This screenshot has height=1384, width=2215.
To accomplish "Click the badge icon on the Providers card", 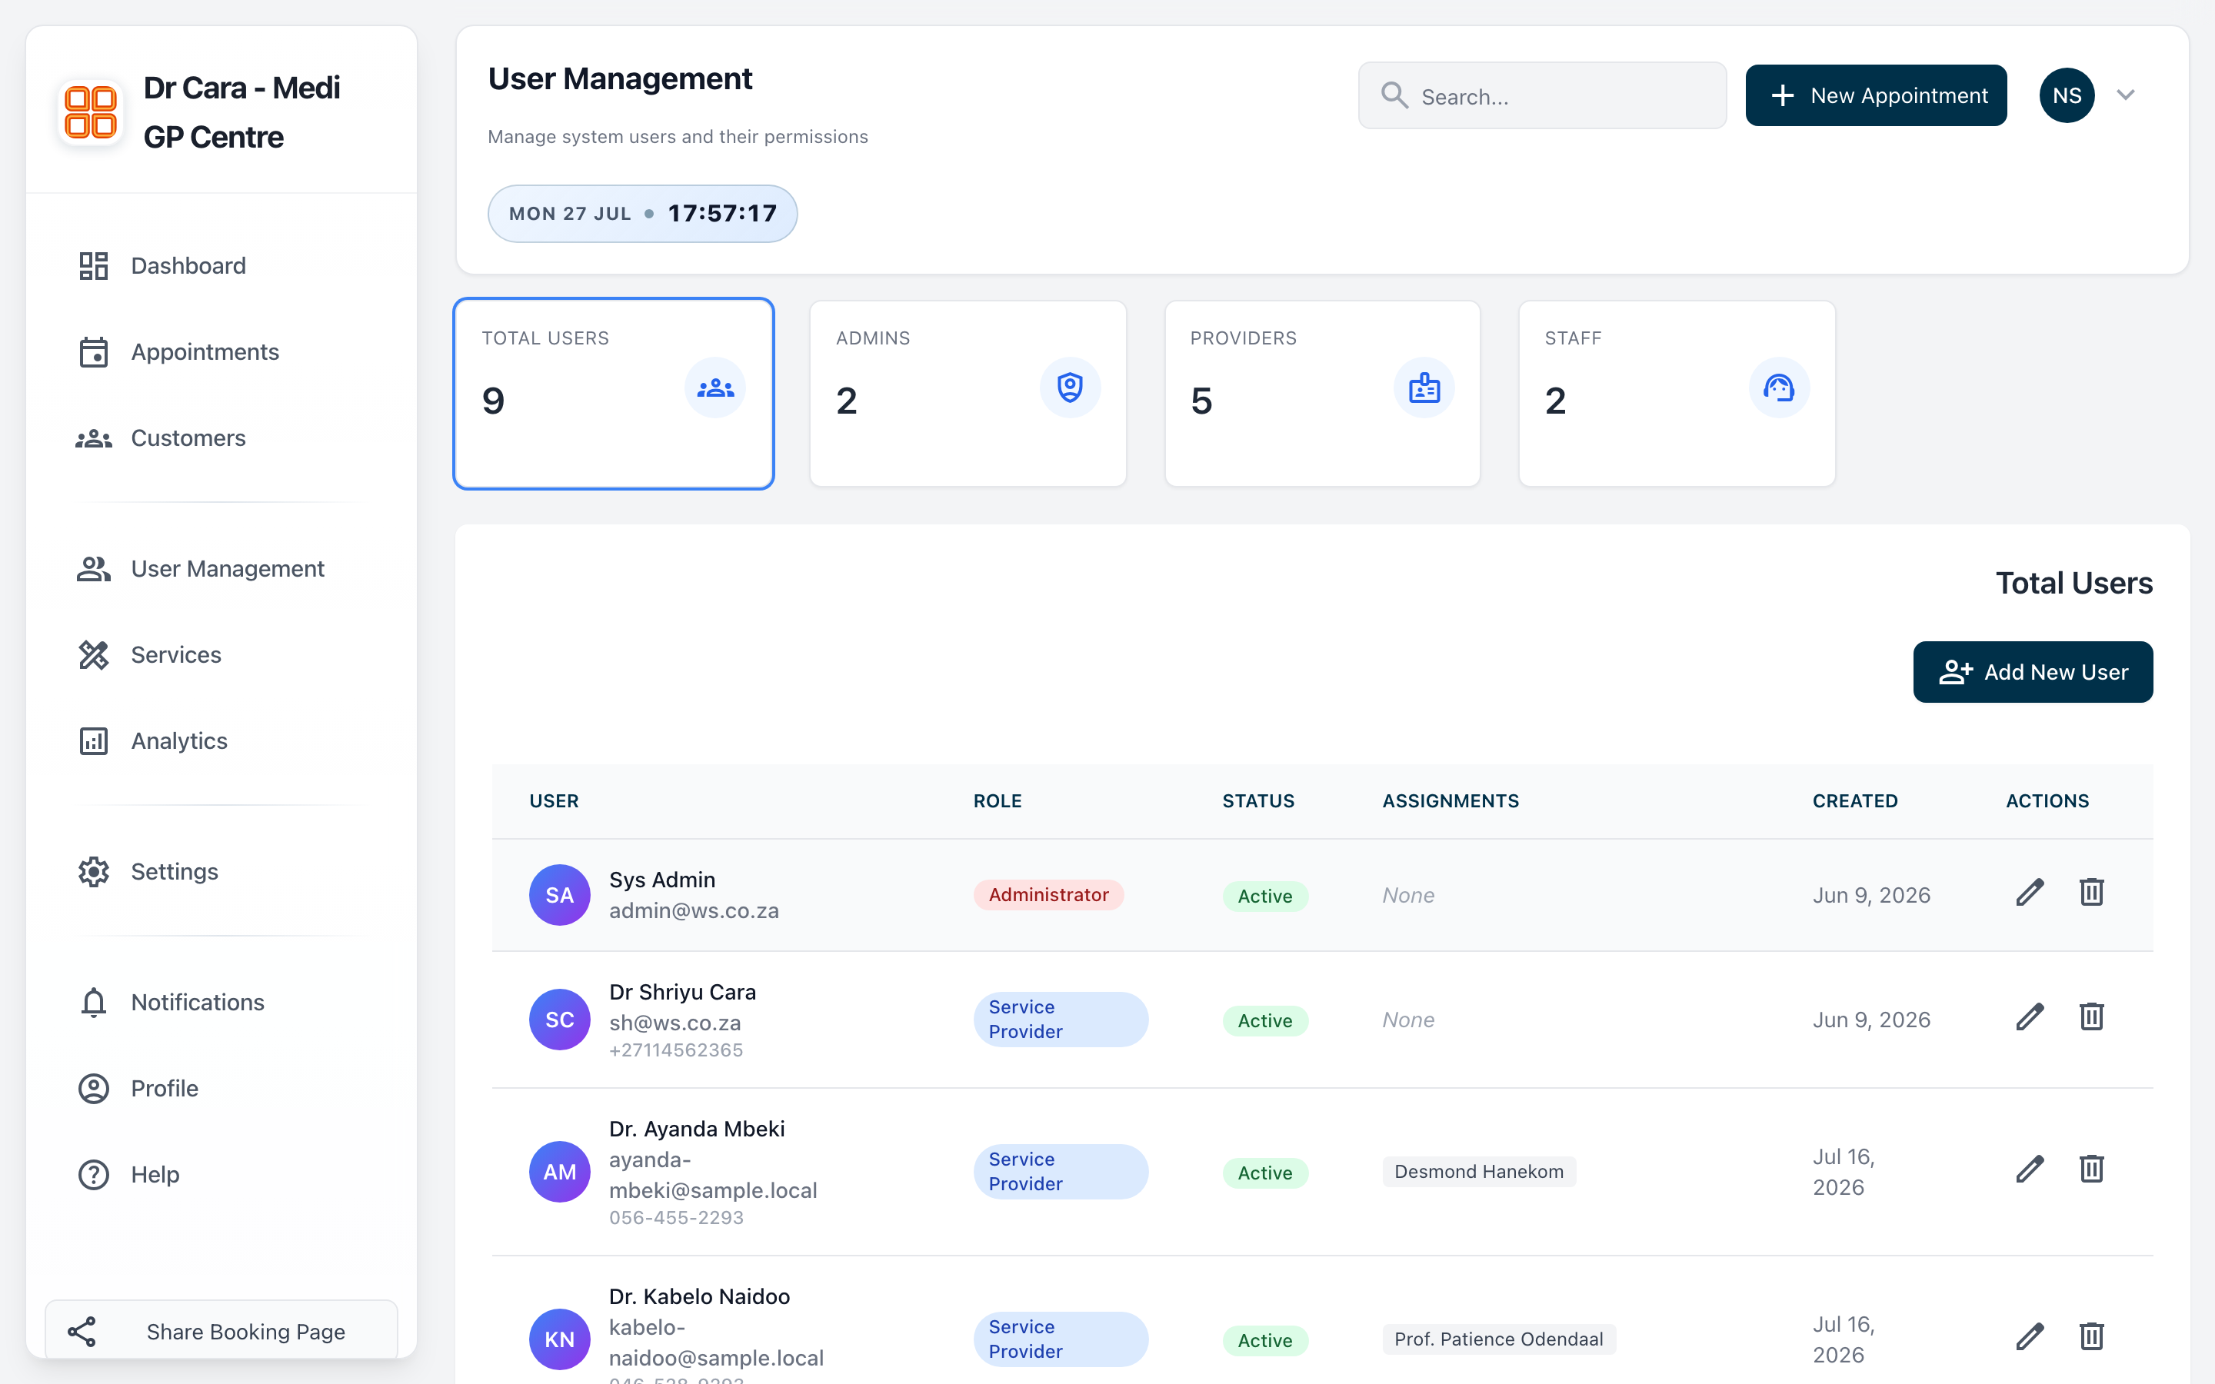I will pos(1424,388).
